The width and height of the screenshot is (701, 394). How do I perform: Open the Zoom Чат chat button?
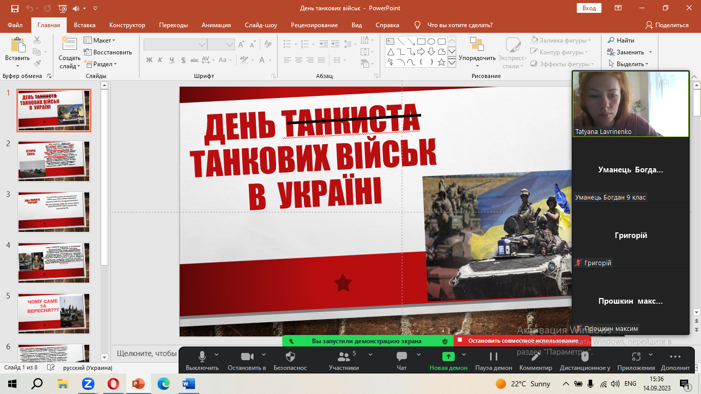tap(402, 360)
